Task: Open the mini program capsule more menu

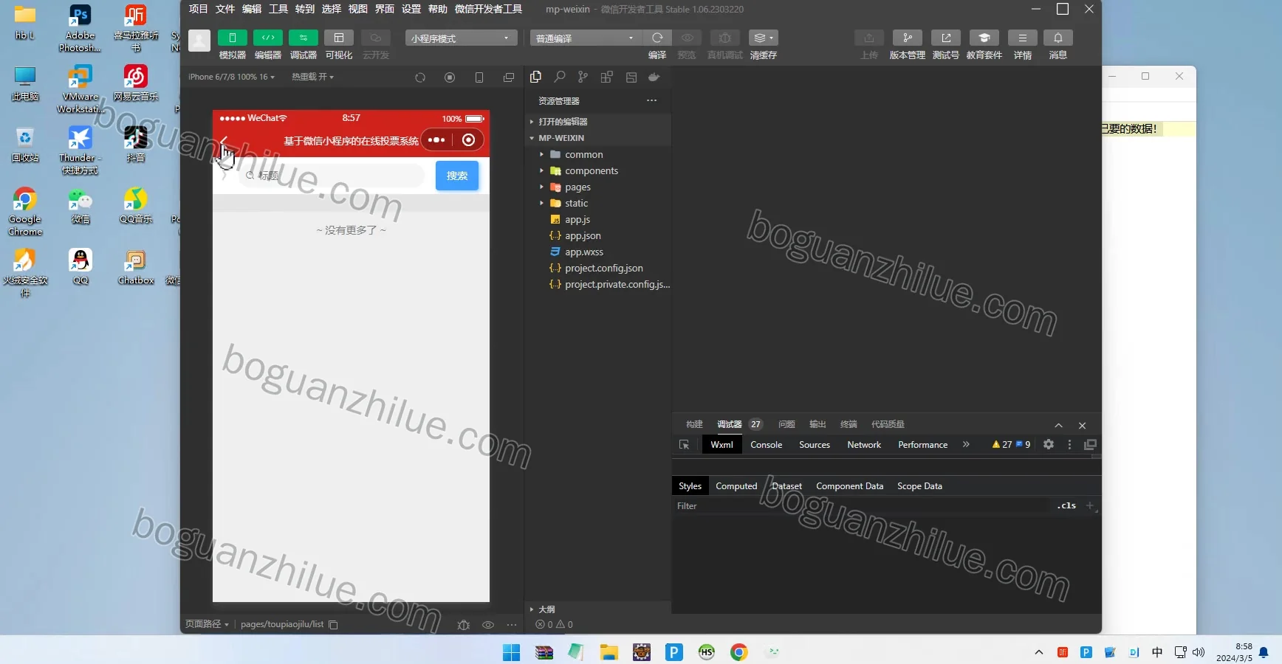Action: coord(436,140)
